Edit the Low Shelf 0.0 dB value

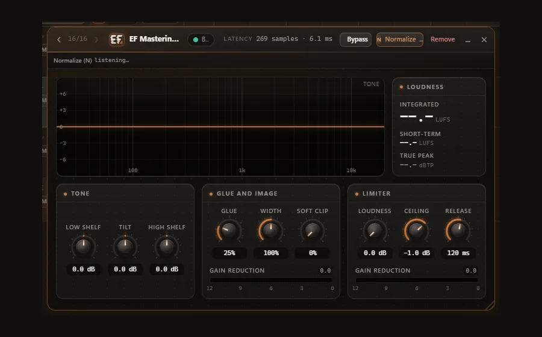coord(83,269)
